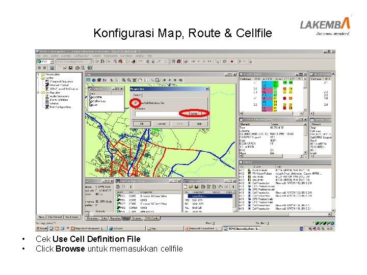Switch to the Signaling worksheet tab
The width and height of the screenshot is (367, 275).
[x=115, y=218]
